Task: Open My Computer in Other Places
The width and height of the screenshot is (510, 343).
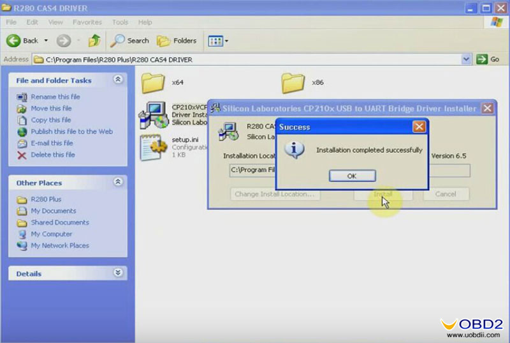Action: tap(52, 234)
